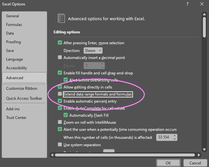Toggle Enable fill handle and cell drag-and-drop
The image size is (209, 167).
click(x=60, y=73)
